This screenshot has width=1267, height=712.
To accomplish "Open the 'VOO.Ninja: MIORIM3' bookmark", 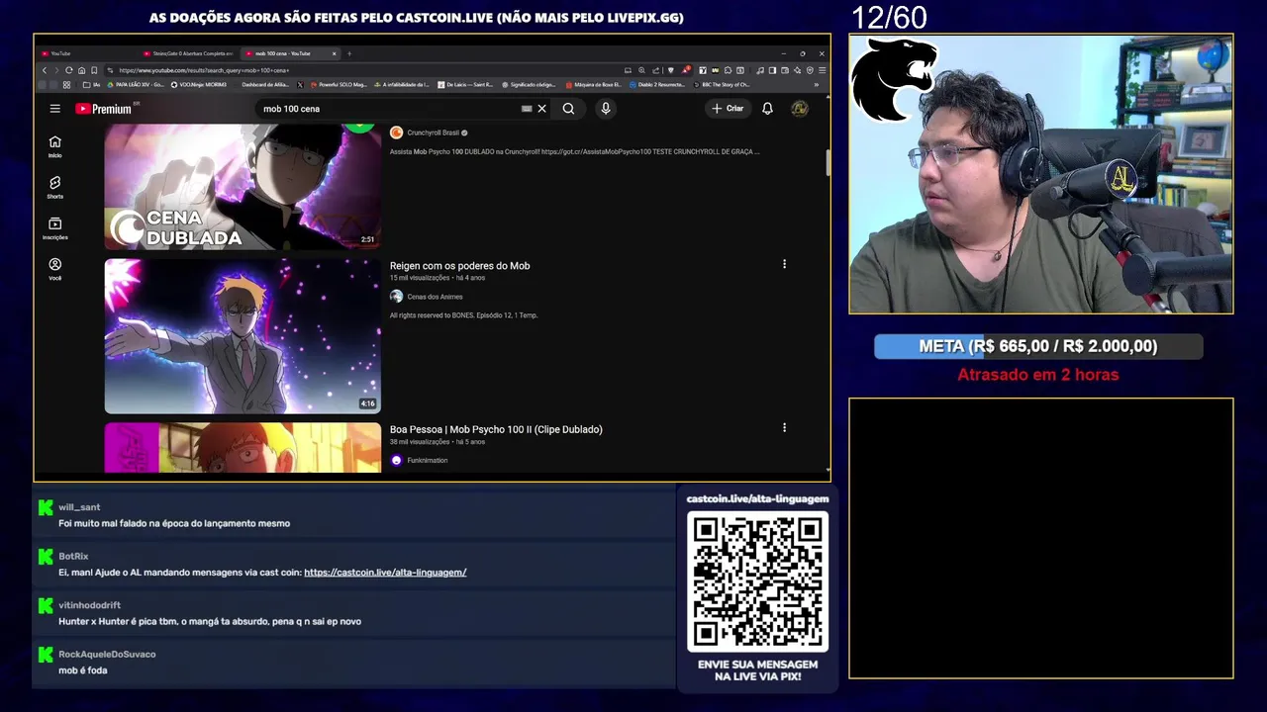I will coord(199,85).
